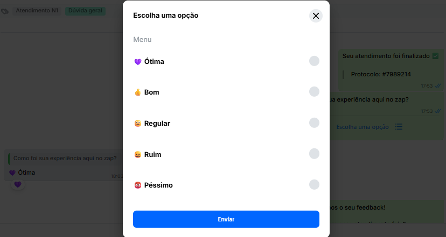Select the green Dúvida geral tag
This screenshot has height=237, width=446.
85,10
